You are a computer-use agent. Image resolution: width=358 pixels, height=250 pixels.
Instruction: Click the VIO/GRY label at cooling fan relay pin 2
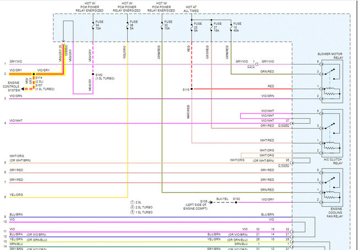[x=268, y=199]
